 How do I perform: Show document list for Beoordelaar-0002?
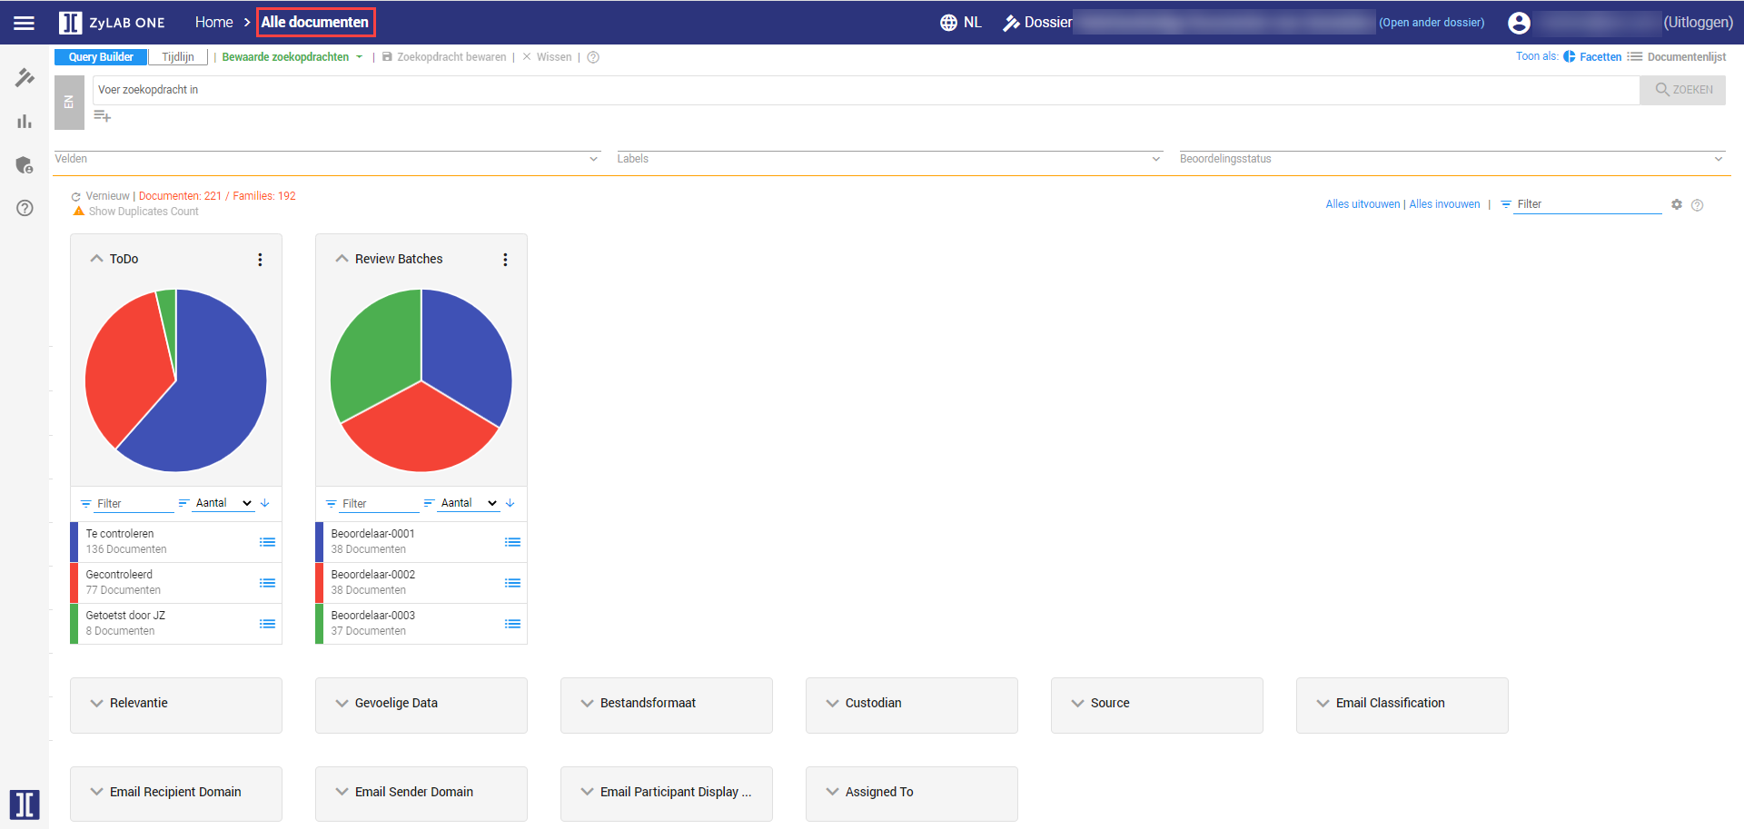[x=512, y=583]
